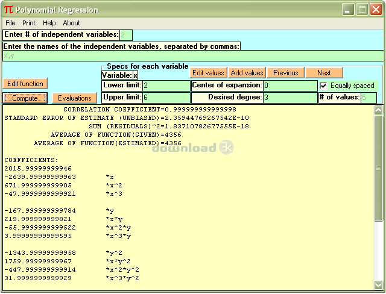Click coefficient -55.9999999999522

click(x=40, y=227)
